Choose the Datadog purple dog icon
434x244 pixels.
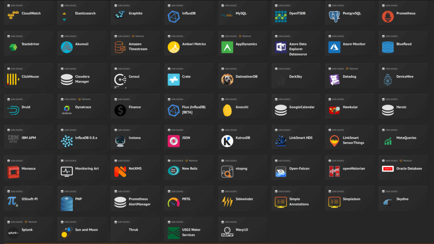(x=334, y=80)
